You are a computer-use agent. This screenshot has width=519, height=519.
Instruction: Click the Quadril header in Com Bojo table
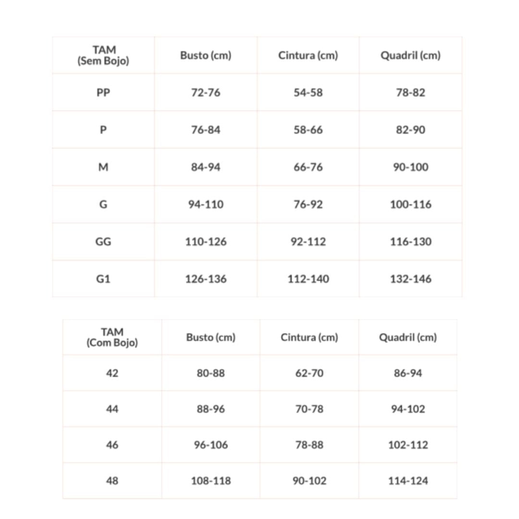tap(408, 337)
